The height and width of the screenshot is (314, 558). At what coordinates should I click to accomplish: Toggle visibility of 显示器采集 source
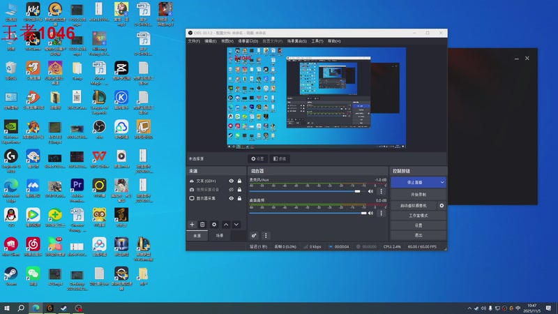pos(232,198)
